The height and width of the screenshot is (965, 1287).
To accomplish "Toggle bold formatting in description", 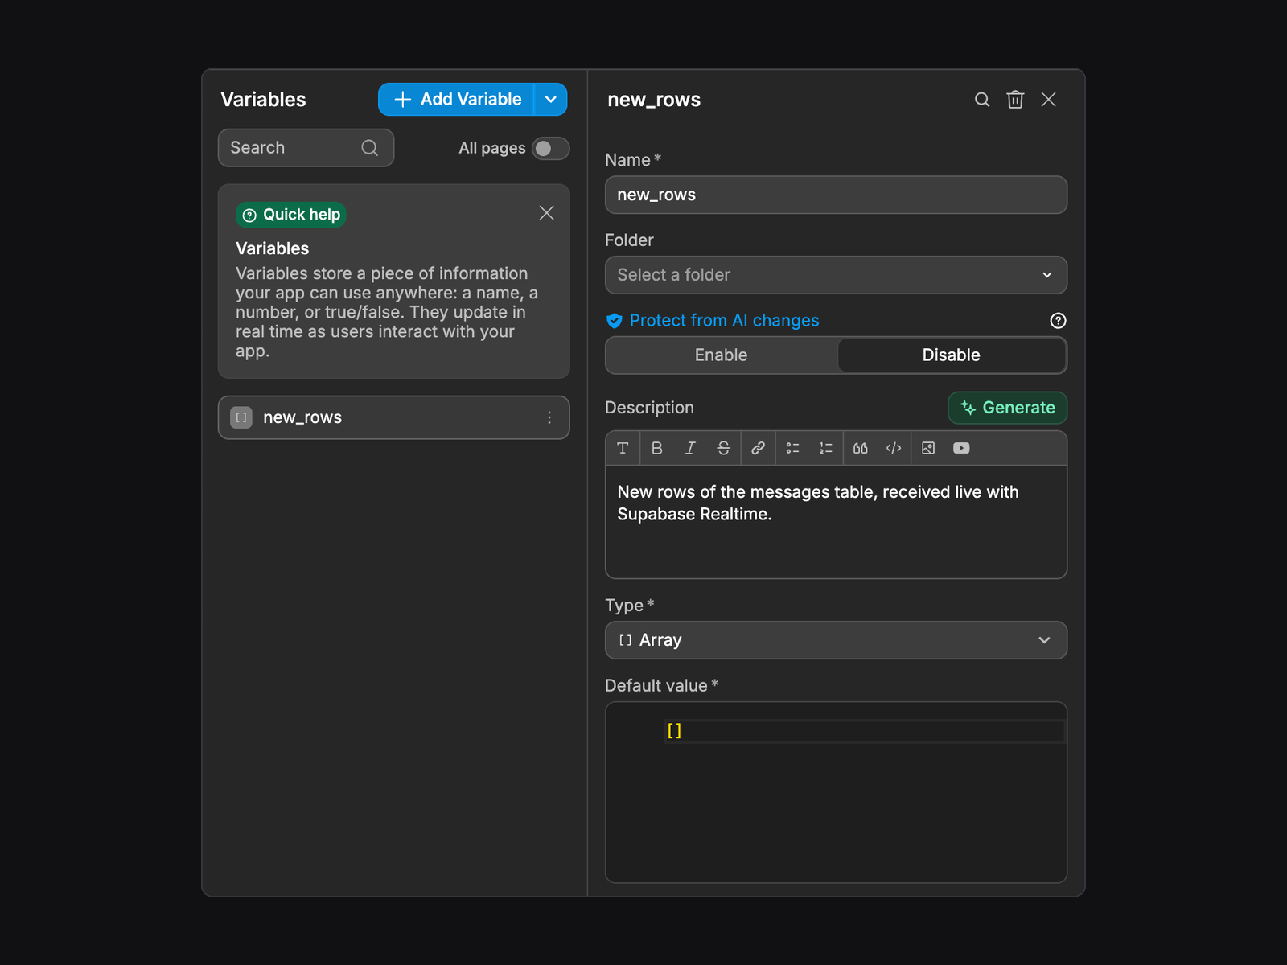I will [x=657, y=448].
